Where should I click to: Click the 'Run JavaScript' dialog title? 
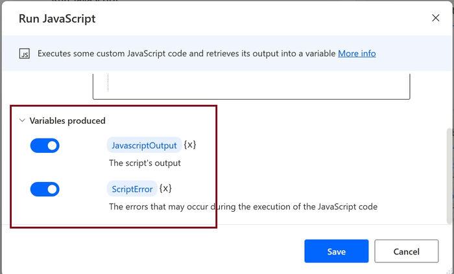coord(57,19)
